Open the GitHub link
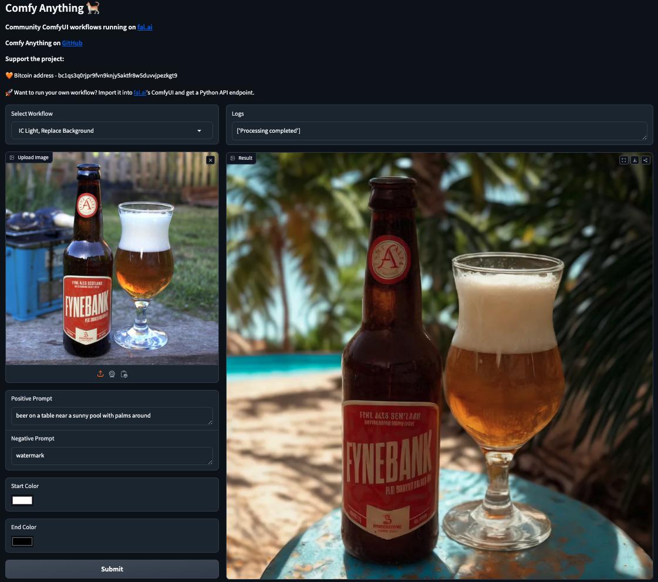Image resolution: width=658 pixels, height=582 pixels. point(72,43)
